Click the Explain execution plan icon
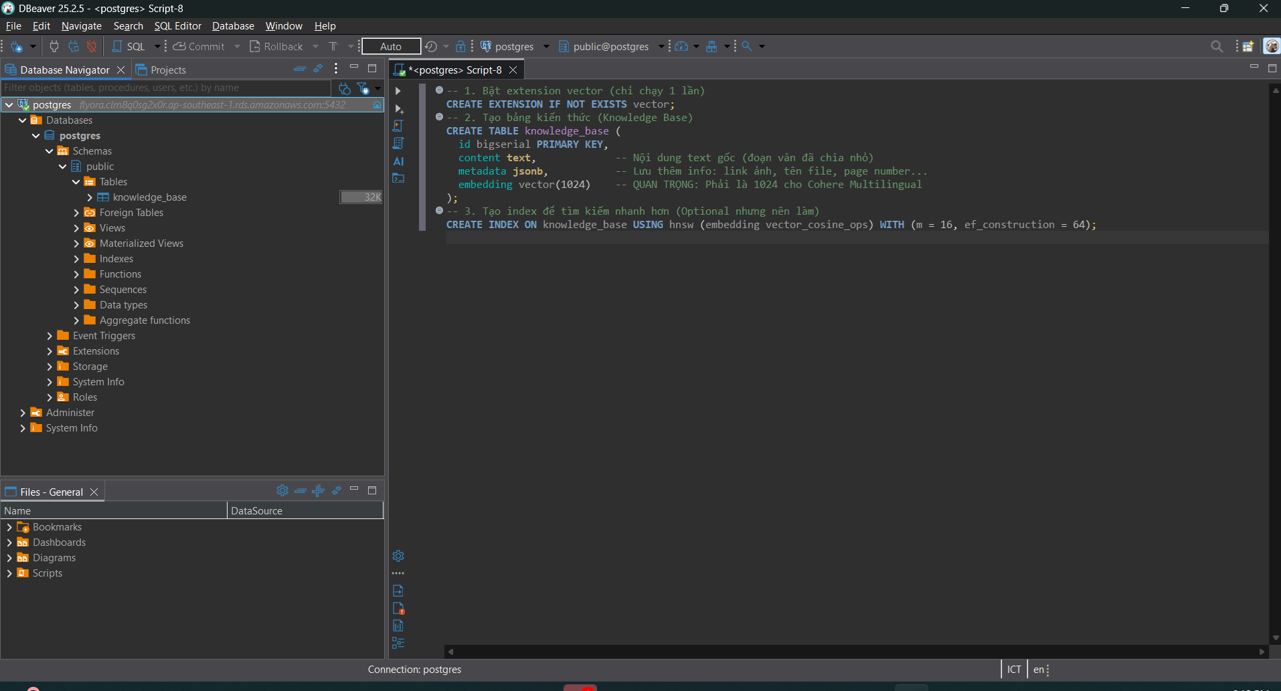Image resolution: width=1281 pixels, height=691 pixels. (x=399, y=143)
